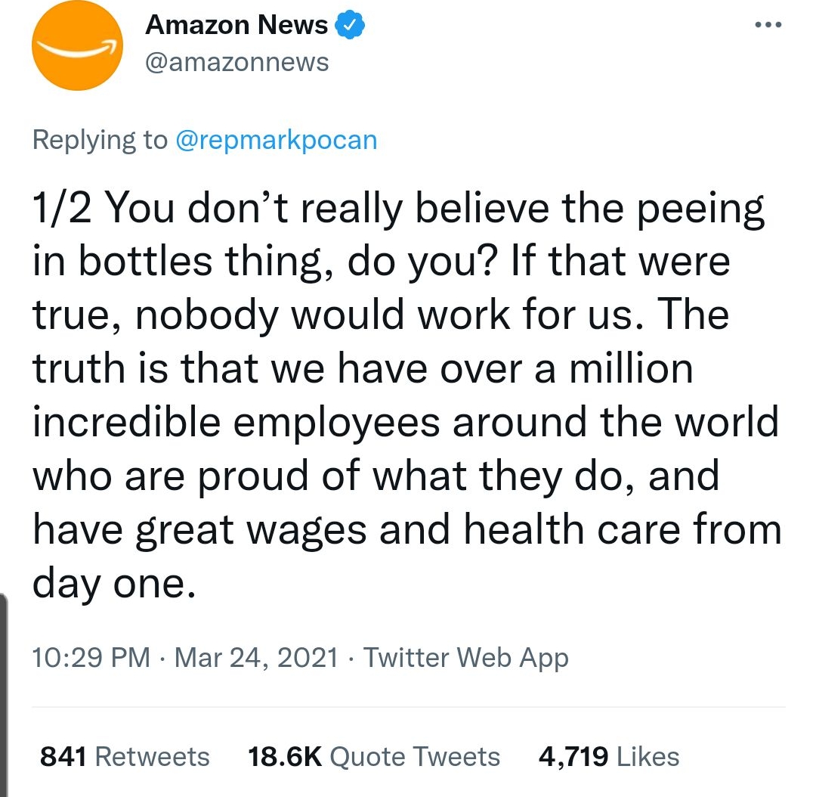Click the words 'health care' in tweet
816x797 pixels.
pyautogui.click(x=572, y=529)
